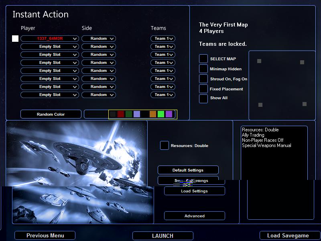Enable the Fixed Placement checkbox
The image size is (321, 241).
[203, 89]
